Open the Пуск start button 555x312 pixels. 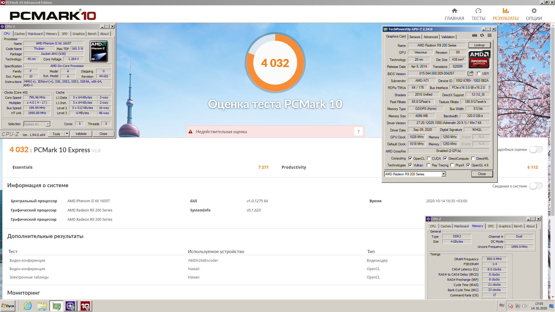click(8, 306)
